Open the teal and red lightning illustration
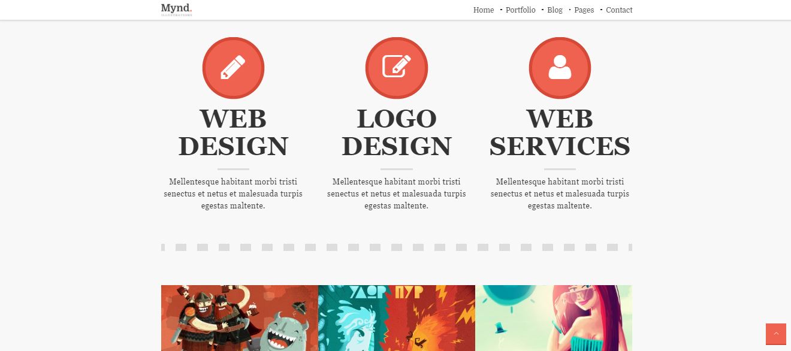 tap(397, 318)
